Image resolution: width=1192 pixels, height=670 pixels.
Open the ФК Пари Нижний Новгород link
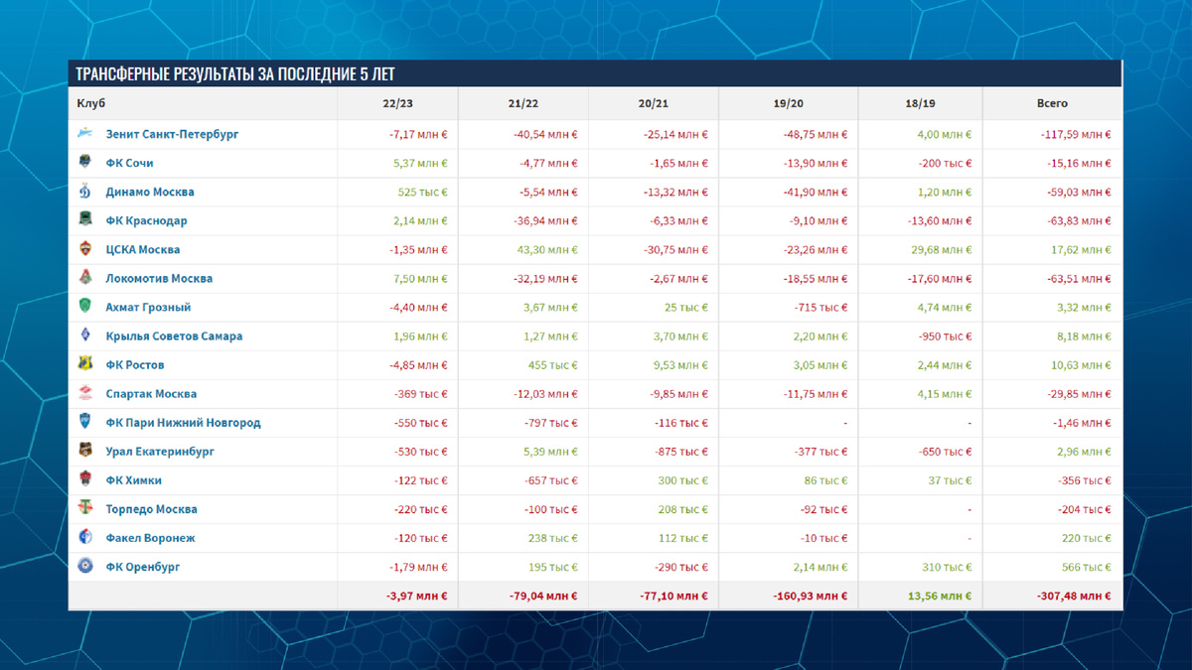tap(183, 422)
